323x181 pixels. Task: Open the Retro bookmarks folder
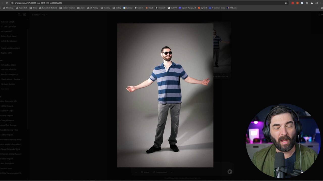[33, 8]
